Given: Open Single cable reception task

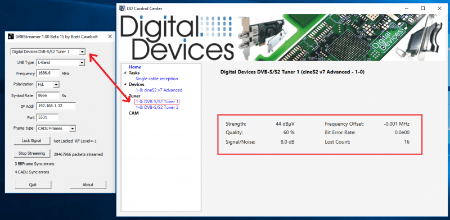Looking at the screenshot, I should click(157, 79).
